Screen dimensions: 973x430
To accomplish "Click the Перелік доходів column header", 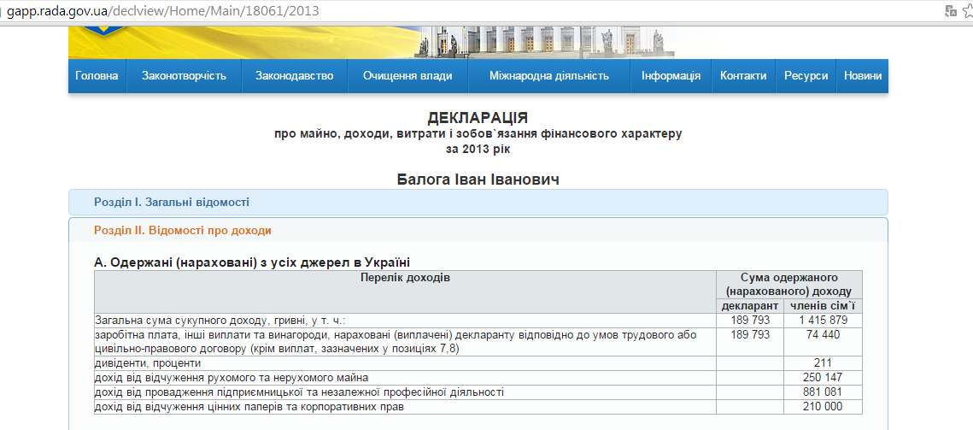I will 405,278.
